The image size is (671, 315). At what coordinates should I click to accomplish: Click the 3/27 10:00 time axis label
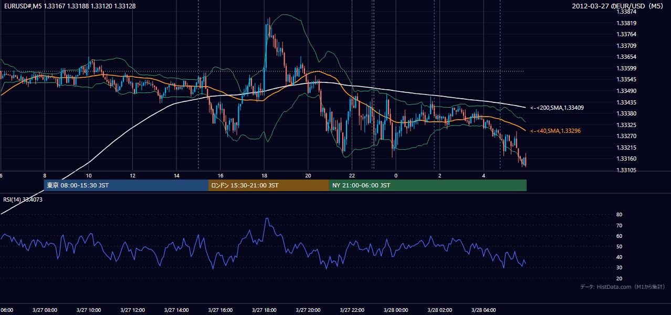(x=89, y=310)
